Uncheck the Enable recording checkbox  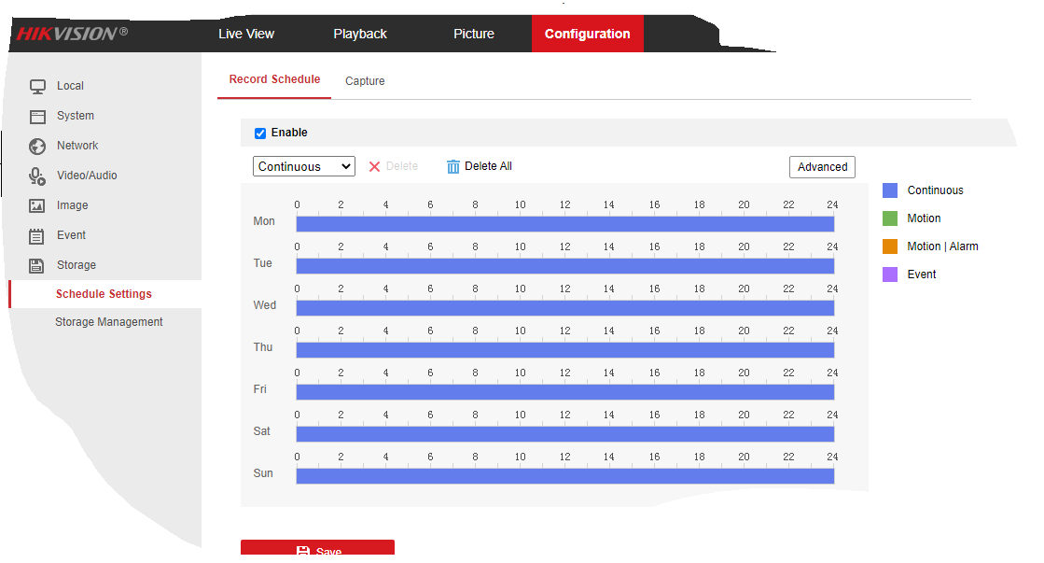click(260, 134)
